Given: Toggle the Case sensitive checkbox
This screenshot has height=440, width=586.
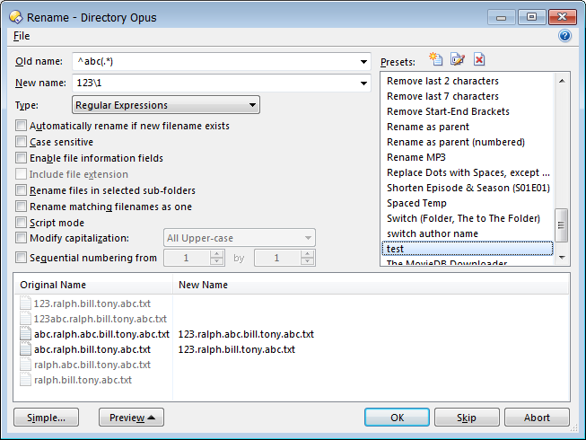Looking at the screenshot, I should pyautogui.click(x=21, y=142).
